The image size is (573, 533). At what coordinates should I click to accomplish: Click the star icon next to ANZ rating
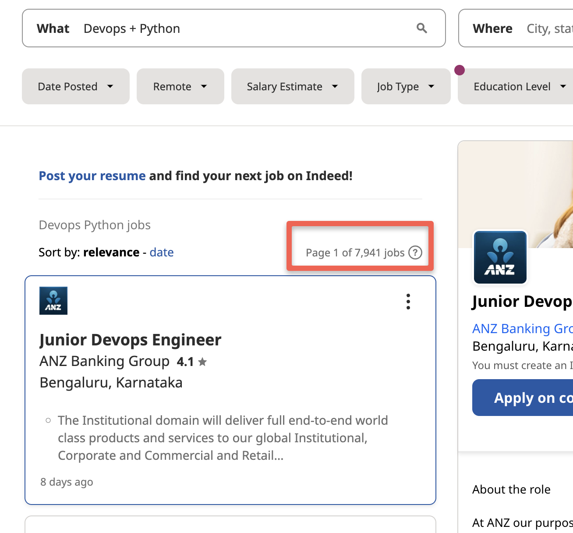(202, 362)
